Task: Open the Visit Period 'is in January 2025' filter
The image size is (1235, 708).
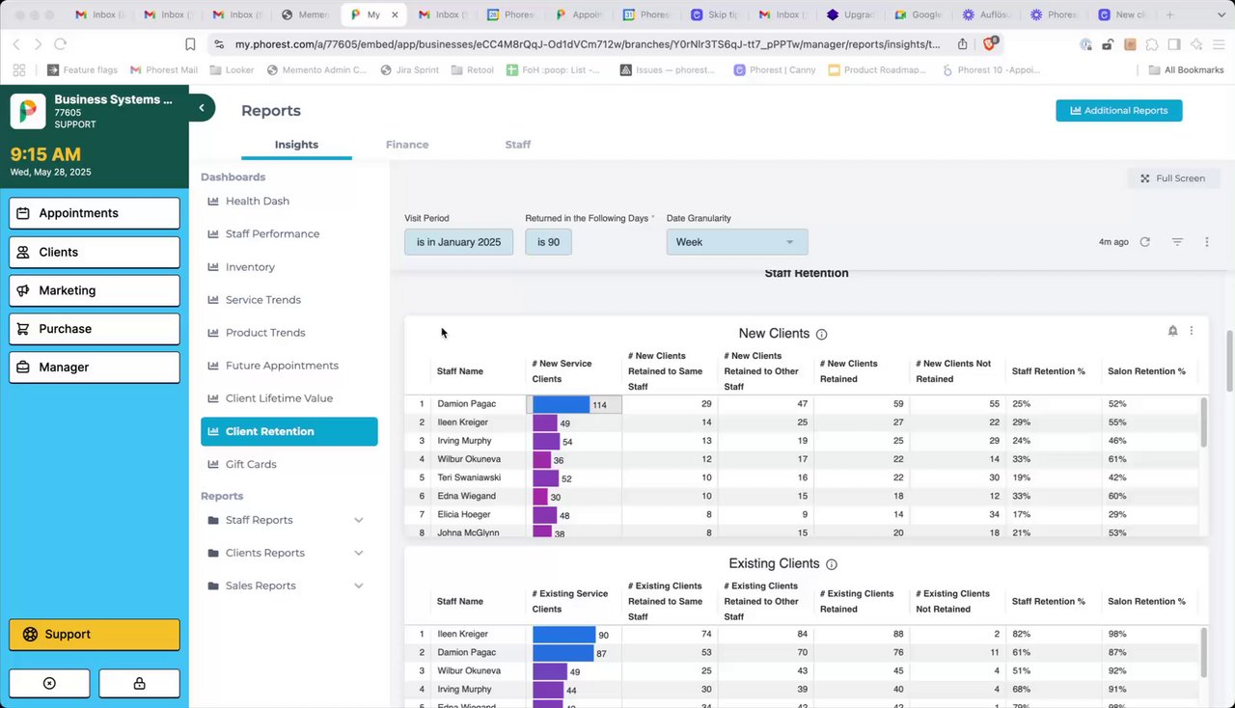Action: pyautogui.click(x=458, y=242)
